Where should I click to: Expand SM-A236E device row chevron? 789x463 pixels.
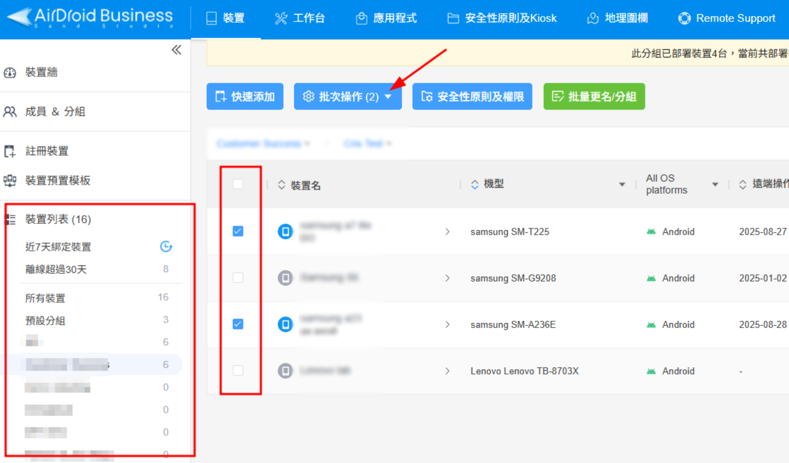[447, 325]
